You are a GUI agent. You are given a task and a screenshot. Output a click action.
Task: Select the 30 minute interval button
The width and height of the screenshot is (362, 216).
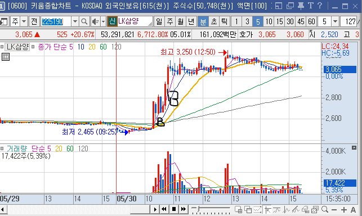coord(290,22)
